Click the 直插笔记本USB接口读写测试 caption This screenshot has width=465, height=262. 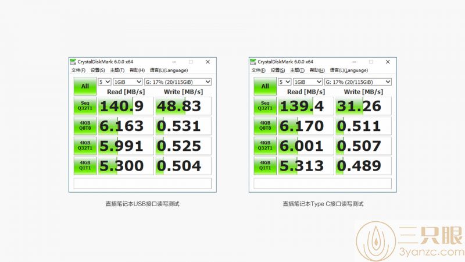point(142,204)
